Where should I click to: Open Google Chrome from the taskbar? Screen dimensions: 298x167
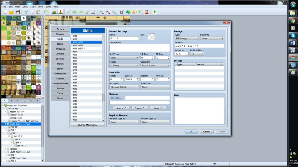point(293,21)
